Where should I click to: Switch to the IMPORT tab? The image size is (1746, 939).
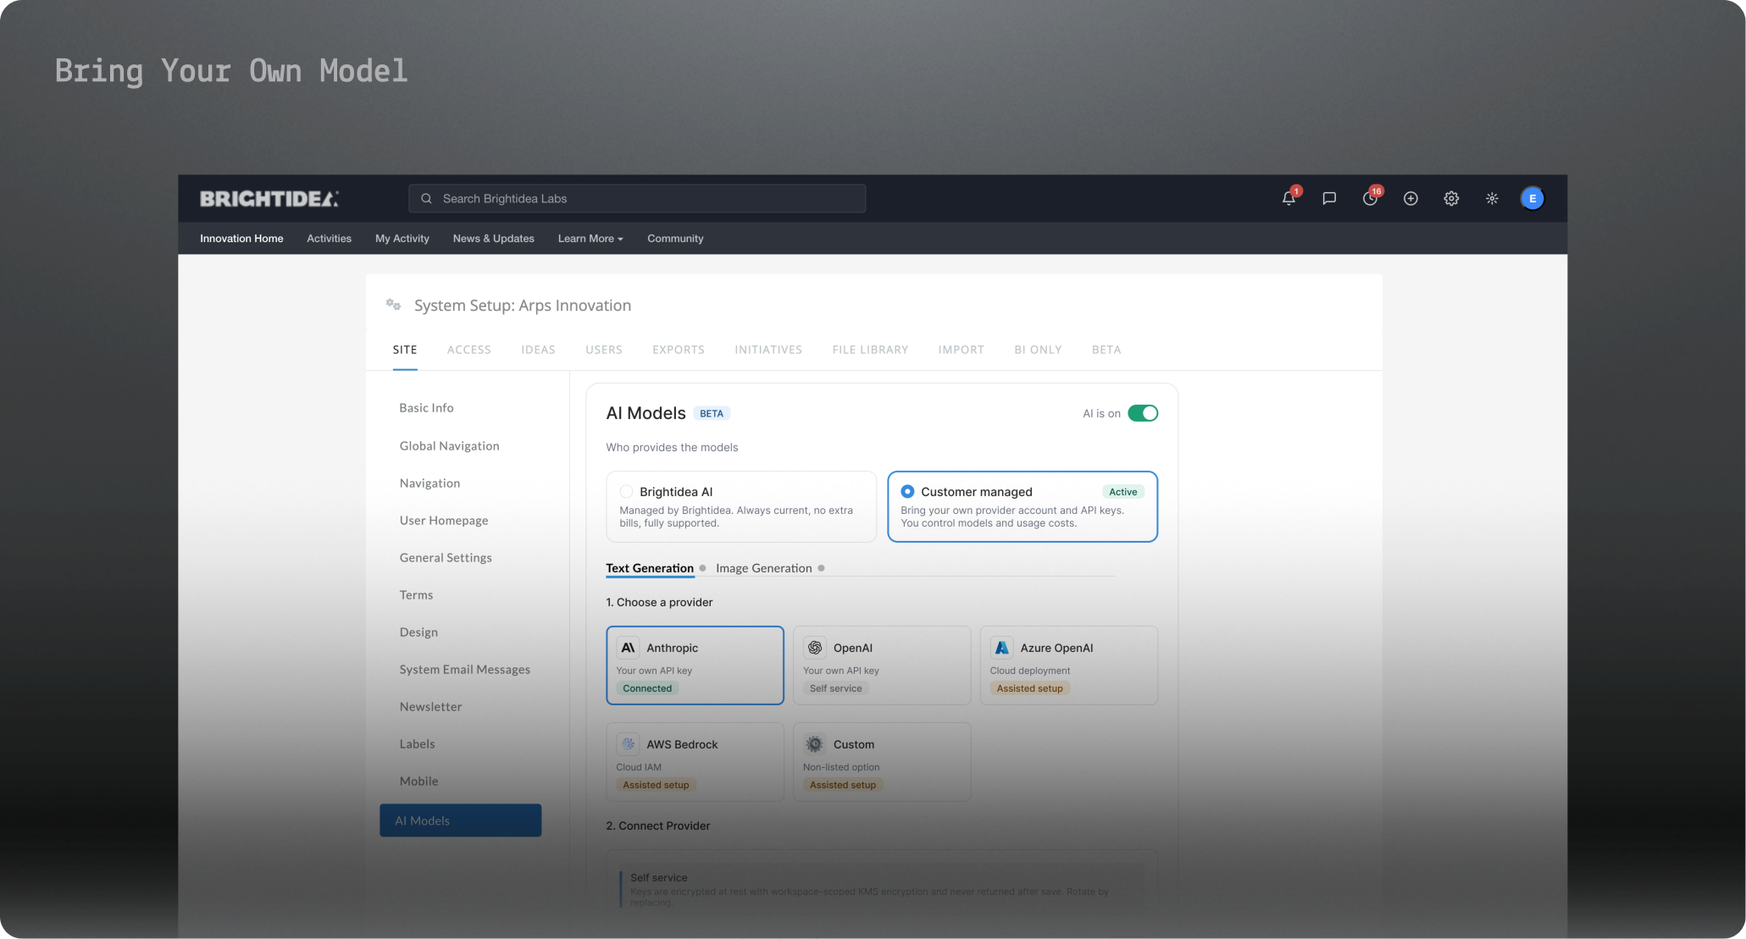(x=962, y=350)
